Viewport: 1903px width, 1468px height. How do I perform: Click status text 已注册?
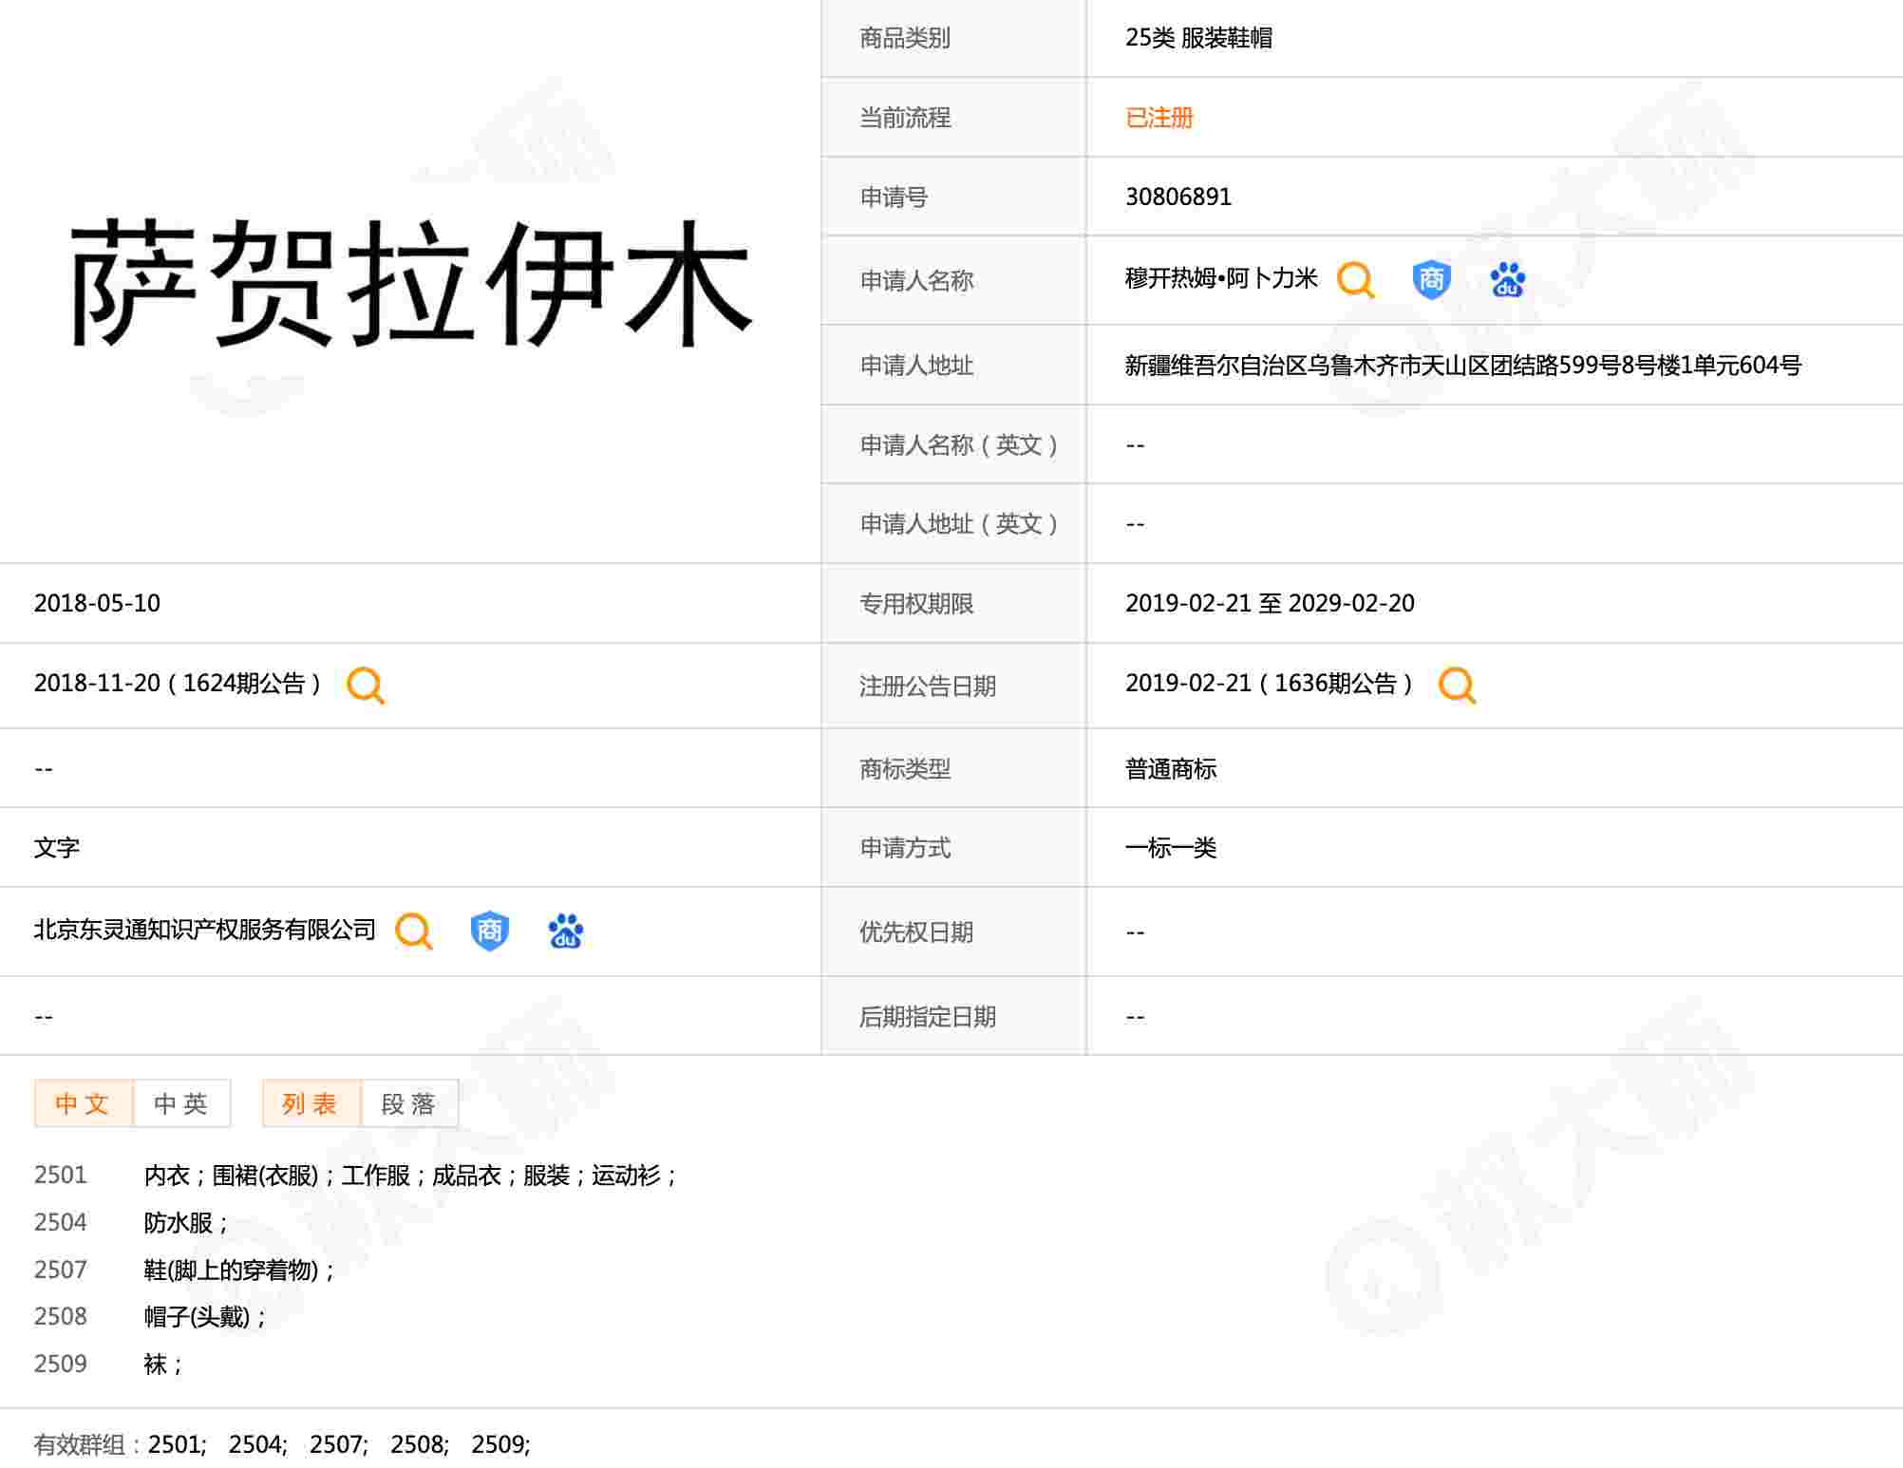[1159, 118]
